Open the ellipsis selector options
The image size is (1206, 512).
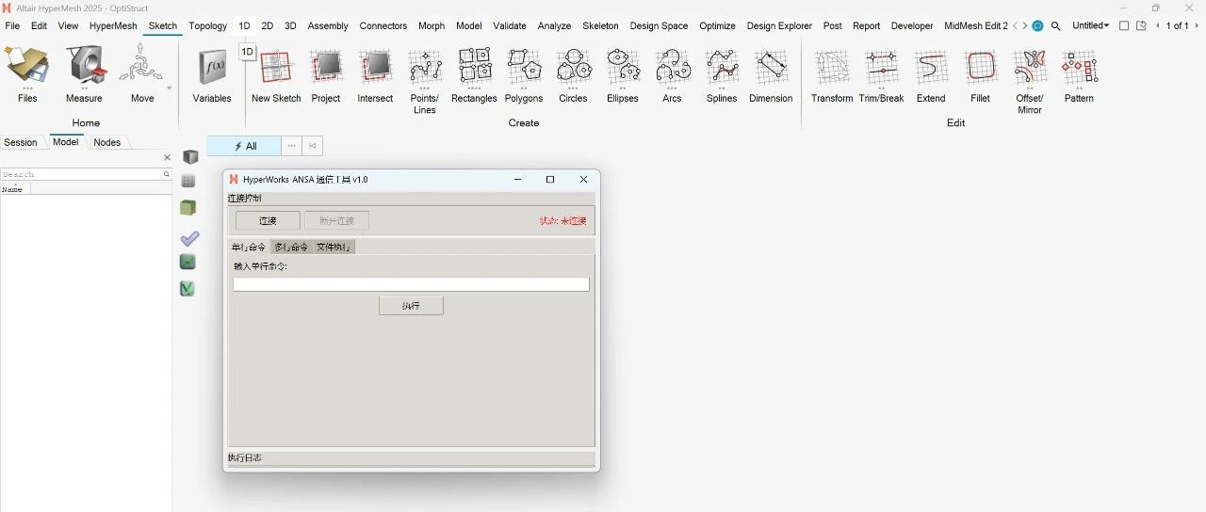(292, 146)
